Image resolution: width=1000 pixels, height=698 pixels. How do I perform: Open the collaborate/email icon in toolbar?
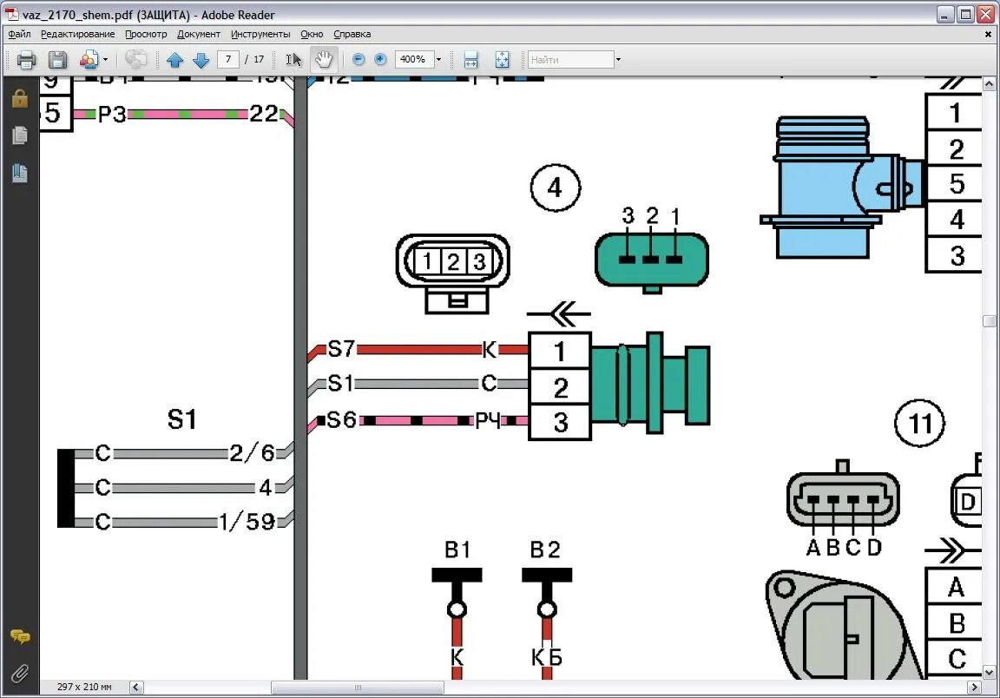point(88,60)
